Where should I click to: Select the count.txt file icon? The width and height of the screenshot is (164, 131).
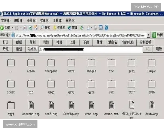coord(112,105)
